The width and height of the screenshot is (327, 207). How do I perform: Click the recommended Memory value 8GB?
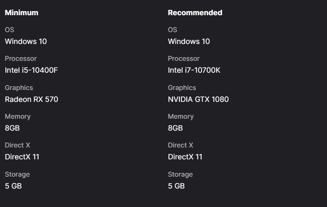[x=175, y=128]
